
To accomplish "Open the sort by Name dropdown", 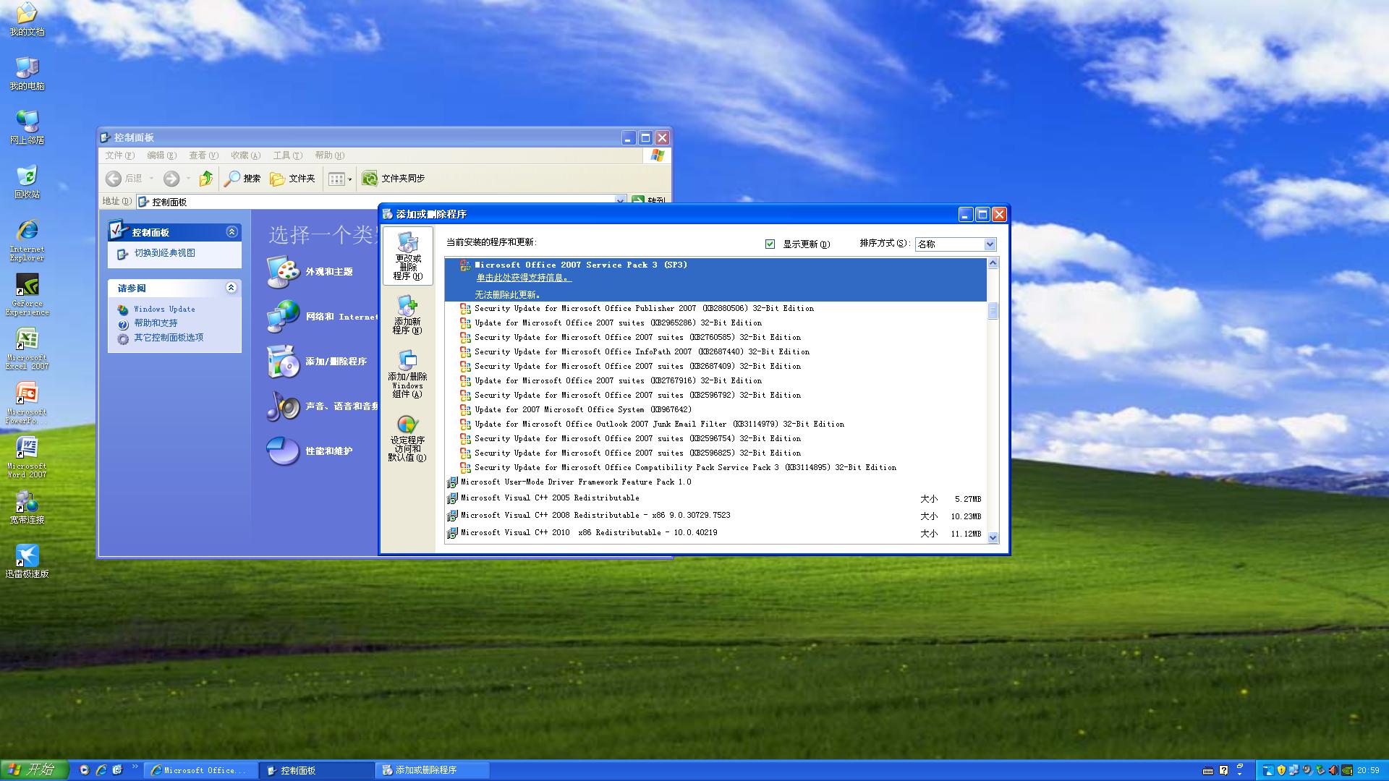I will 990,244.
